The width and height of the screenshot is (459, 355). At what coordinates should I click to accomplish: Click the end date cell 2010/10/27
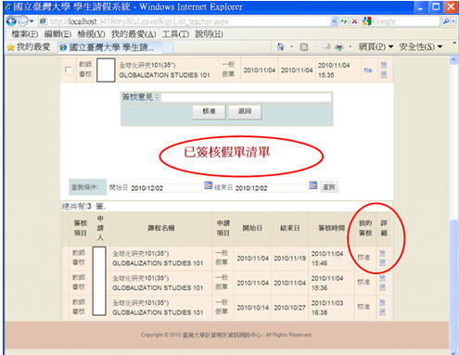point(290,308)
